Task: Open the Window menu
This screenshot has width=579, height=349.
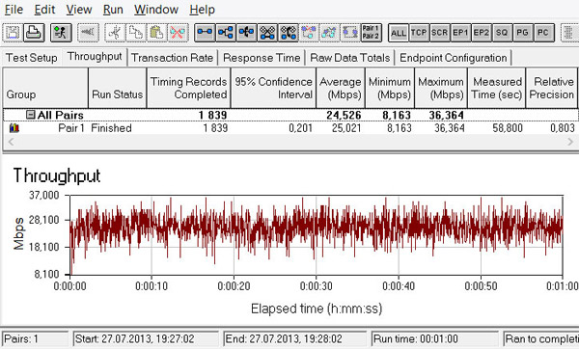Action: pos(156,10)
